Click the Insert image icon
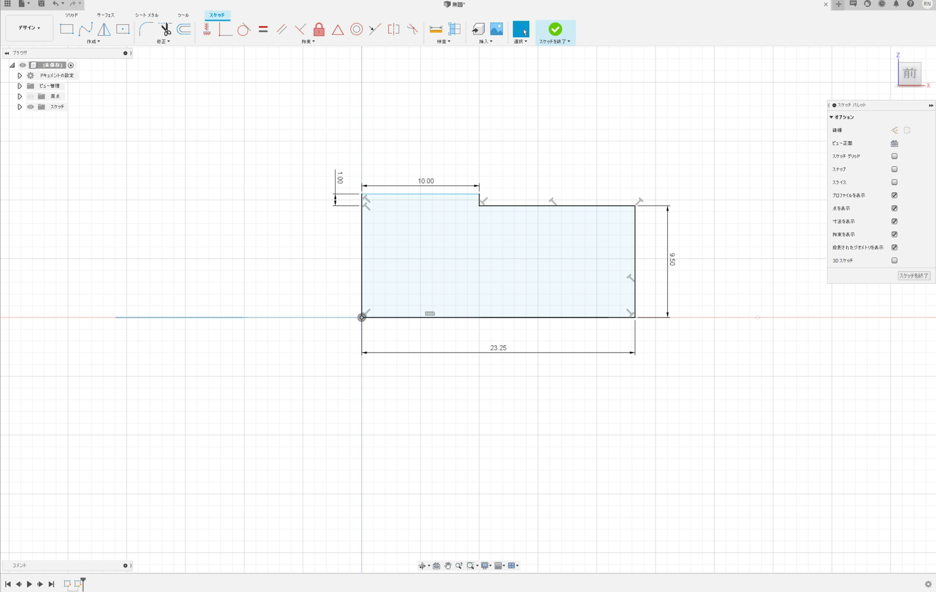 click(496, 29)
